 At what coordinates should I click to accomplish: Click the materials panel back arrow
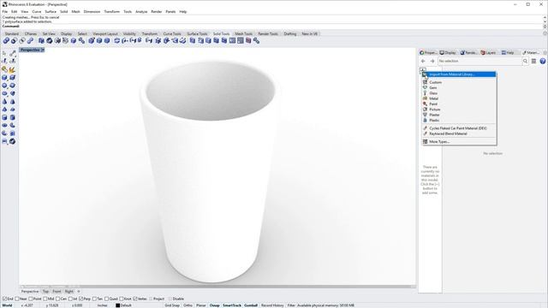pyautogui.click(x=423, y=61)
